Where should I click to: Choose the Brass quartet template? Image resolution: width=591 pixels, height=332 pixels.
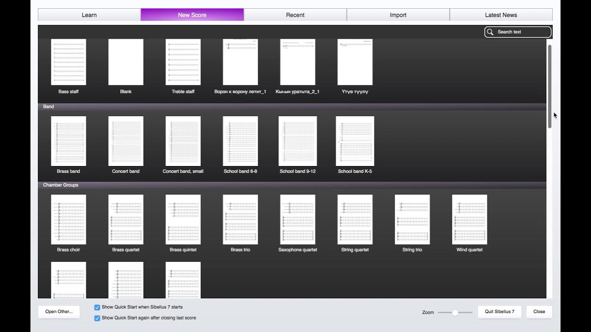click(x=126, y=219)
